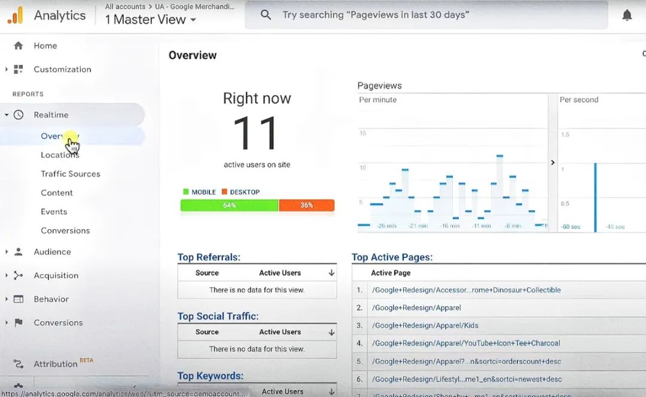Open the Chrome Dinosaur Collectible page link
Screen dimensions: 646x397
[x=466, y=290]
